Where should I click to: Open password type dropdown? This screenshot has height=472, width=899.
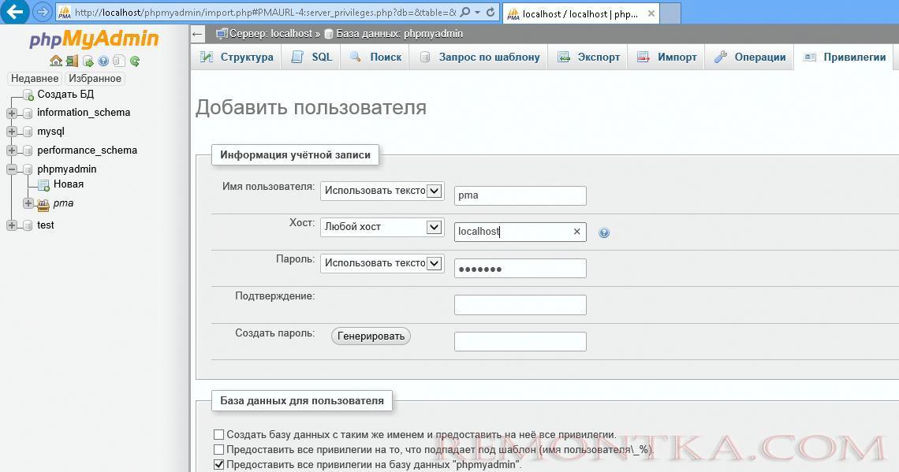click(382, 263)
